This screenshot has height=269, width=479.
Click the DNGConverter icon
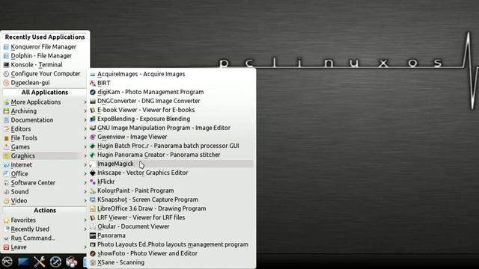coord(93,101)
